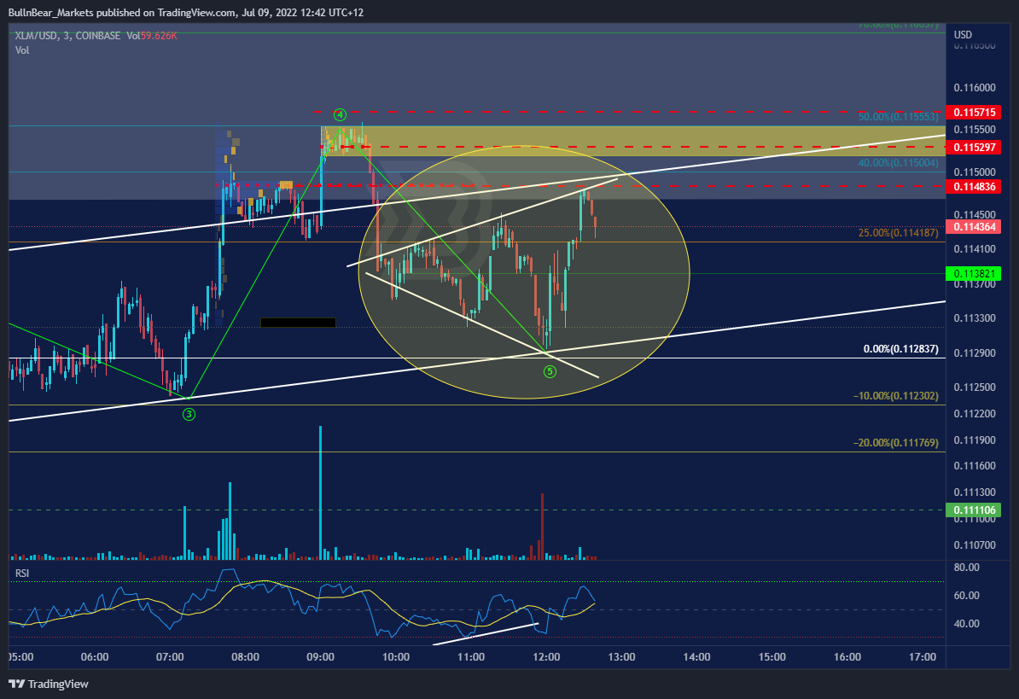Click the green 0.111106 price label

(974, 510)
